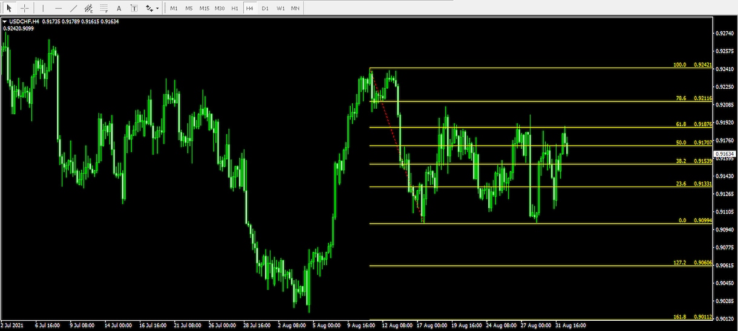Select the cursor arrow tool
Screen dimensions: 738x331
coord(9,8)
